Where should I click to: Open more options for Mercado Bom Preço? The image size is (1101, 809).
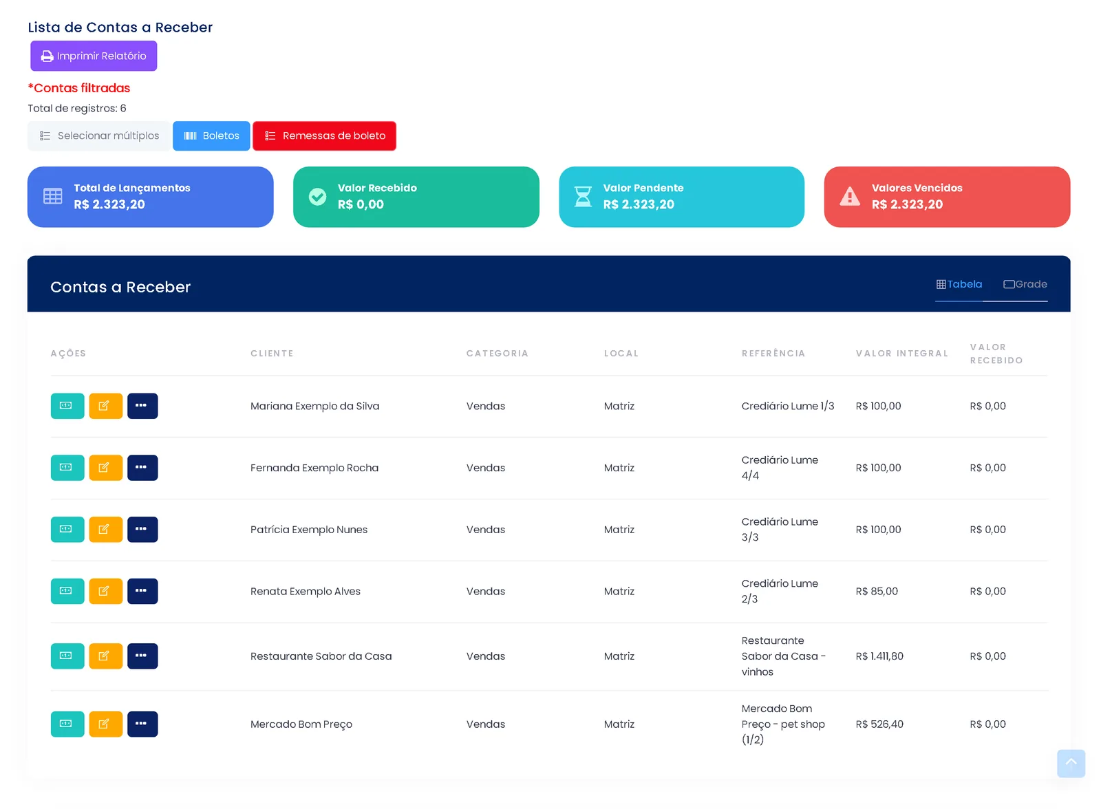142,724
